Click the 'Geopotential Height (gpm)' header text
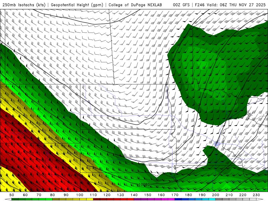 [77, 5]
